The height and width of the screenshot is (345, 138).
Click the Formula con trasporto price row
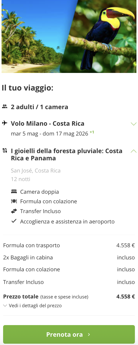point(69,245)
